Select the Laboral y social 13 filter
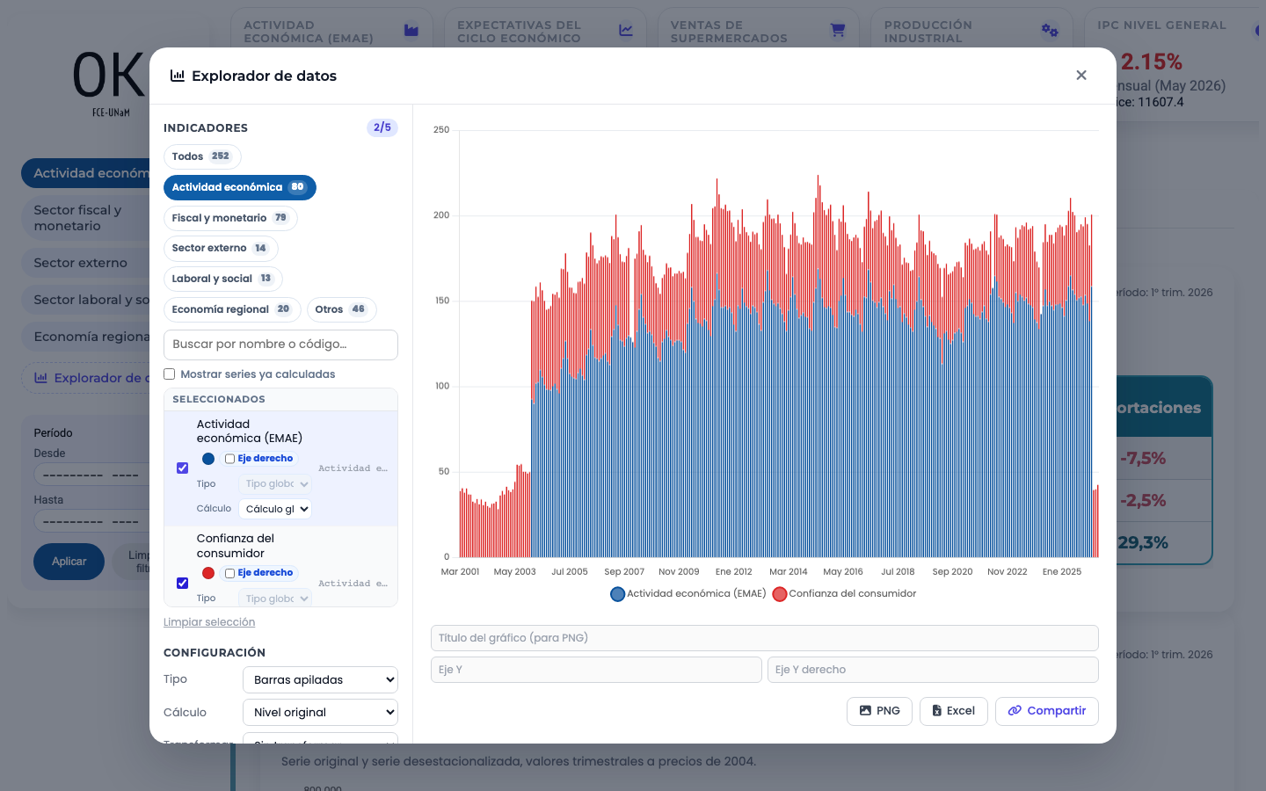 tap(223, 279)
